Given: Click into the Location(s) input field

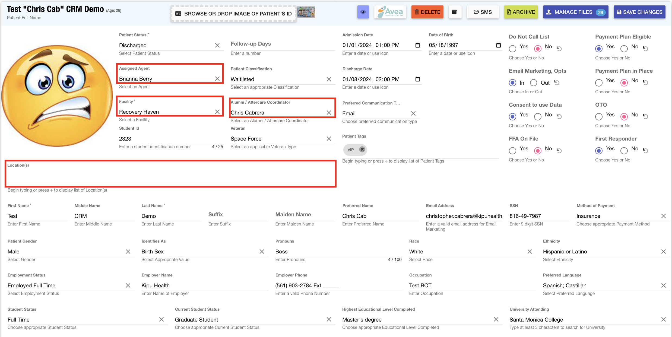Looking at the screenshot, I should [x=170, y=177].
